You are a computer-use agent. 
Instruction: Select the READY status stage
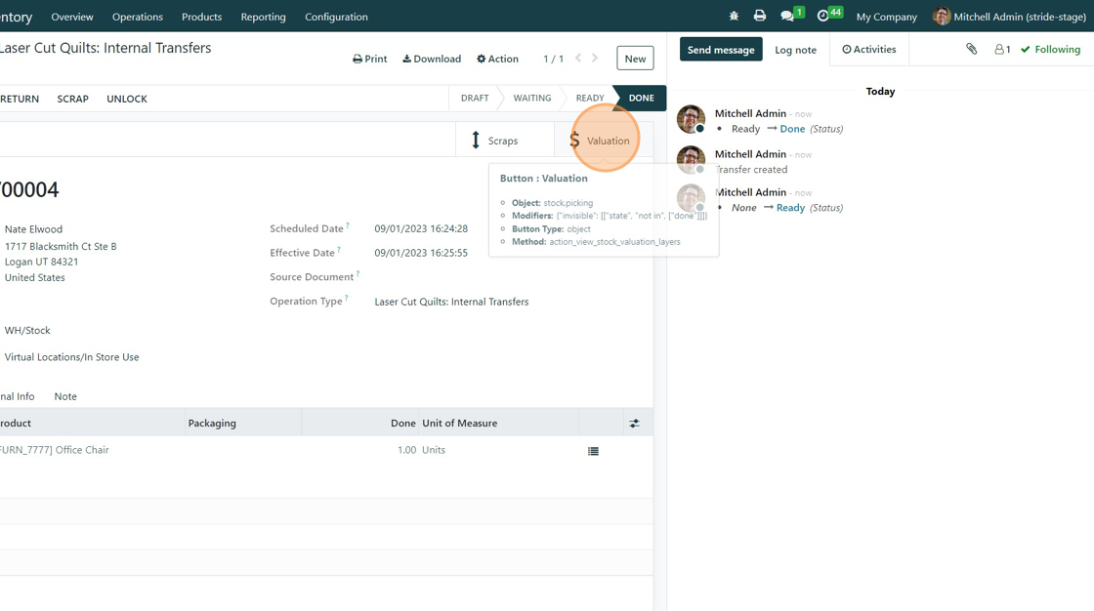tap(590, 99)
